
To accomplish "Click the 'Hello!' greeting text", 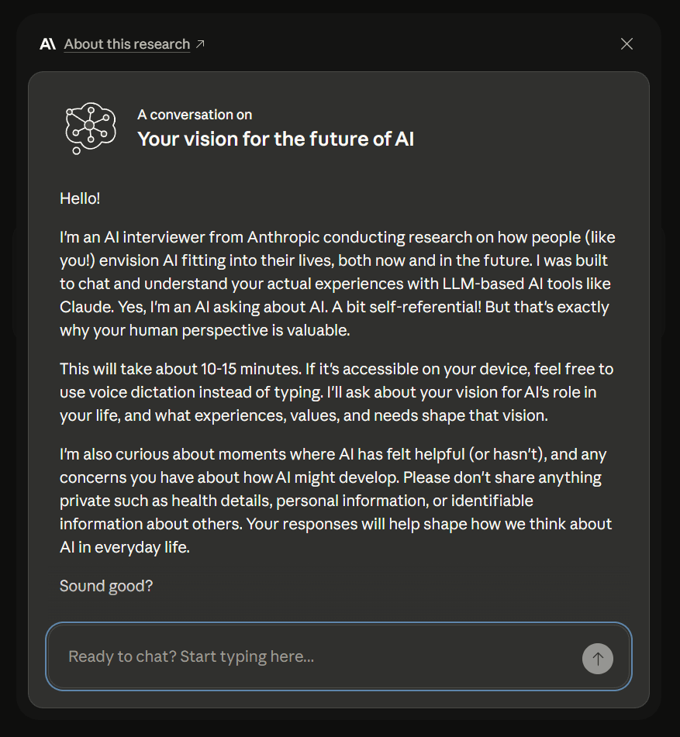I will pos(80,198).
